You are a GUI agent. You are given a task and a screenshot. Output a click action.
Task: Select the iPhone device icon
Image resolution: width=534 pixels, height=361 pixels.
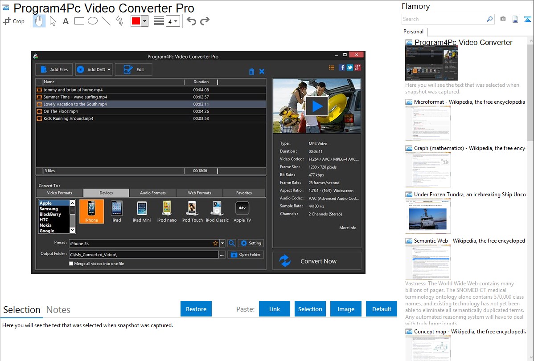point(92,211)
